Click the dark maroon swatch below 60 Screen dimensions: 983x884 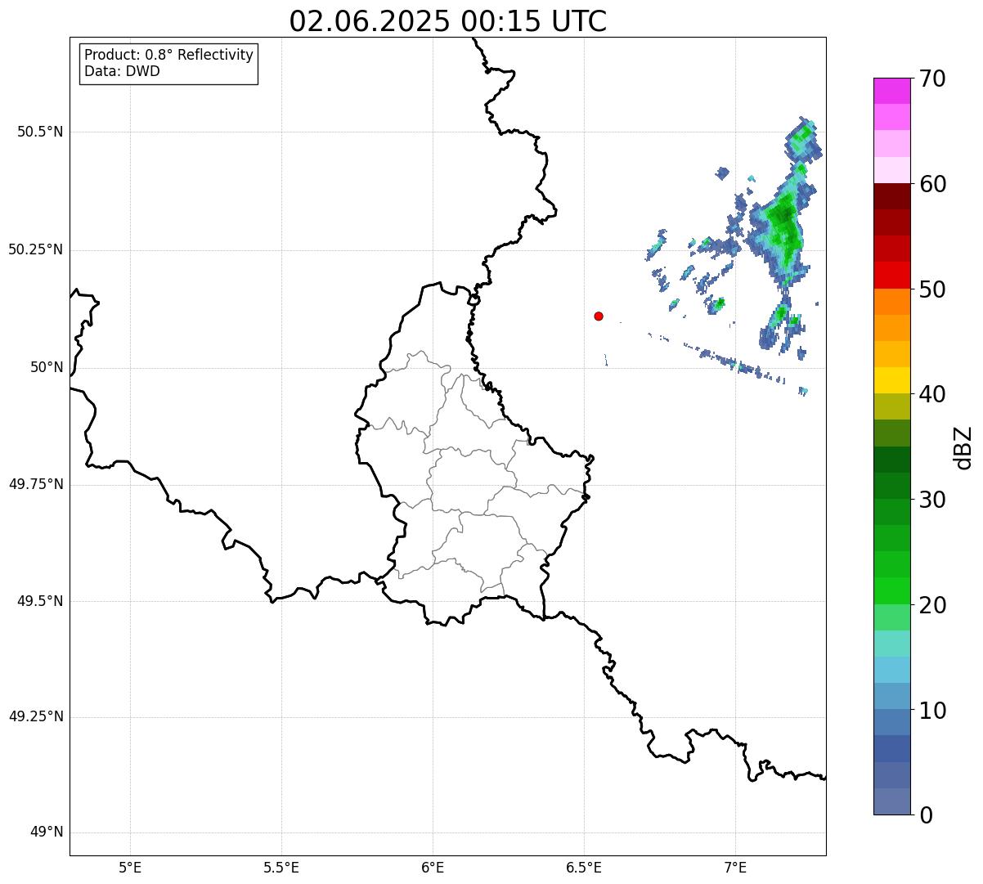[892, 196]
